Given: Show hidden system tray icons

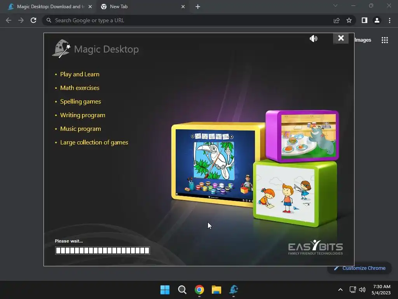Looking at the screenshot, I should click(340, 290).
